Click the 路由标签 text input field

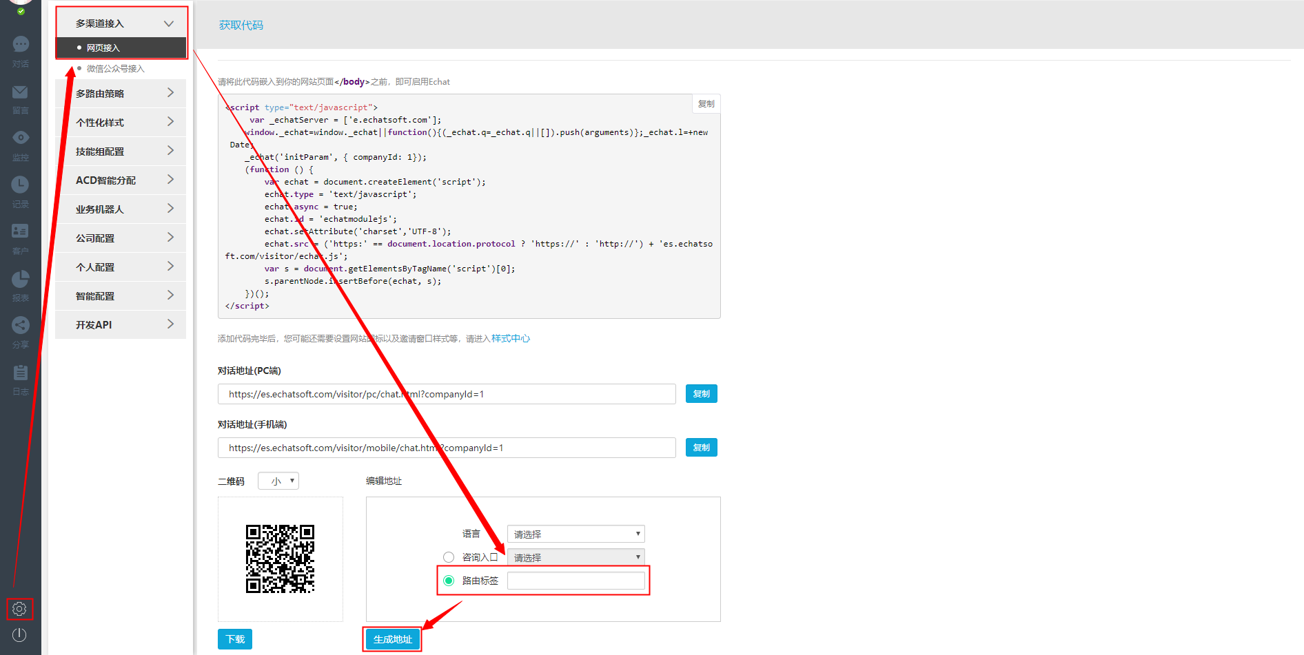point(576,581)
